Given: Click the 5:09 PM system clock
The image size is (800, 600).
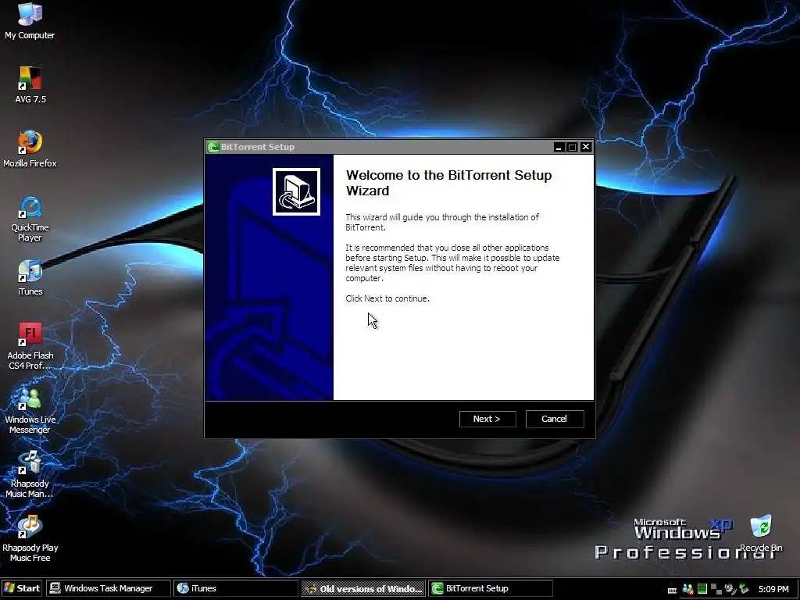Looking at the screenshot, I should coord(773,589).
